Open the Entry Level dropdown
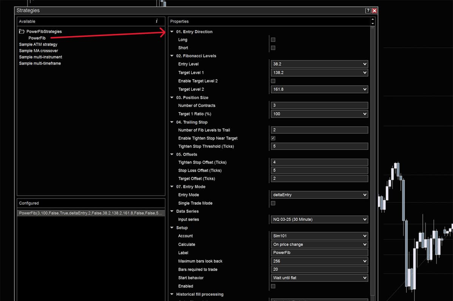 (x=319, y=64)
